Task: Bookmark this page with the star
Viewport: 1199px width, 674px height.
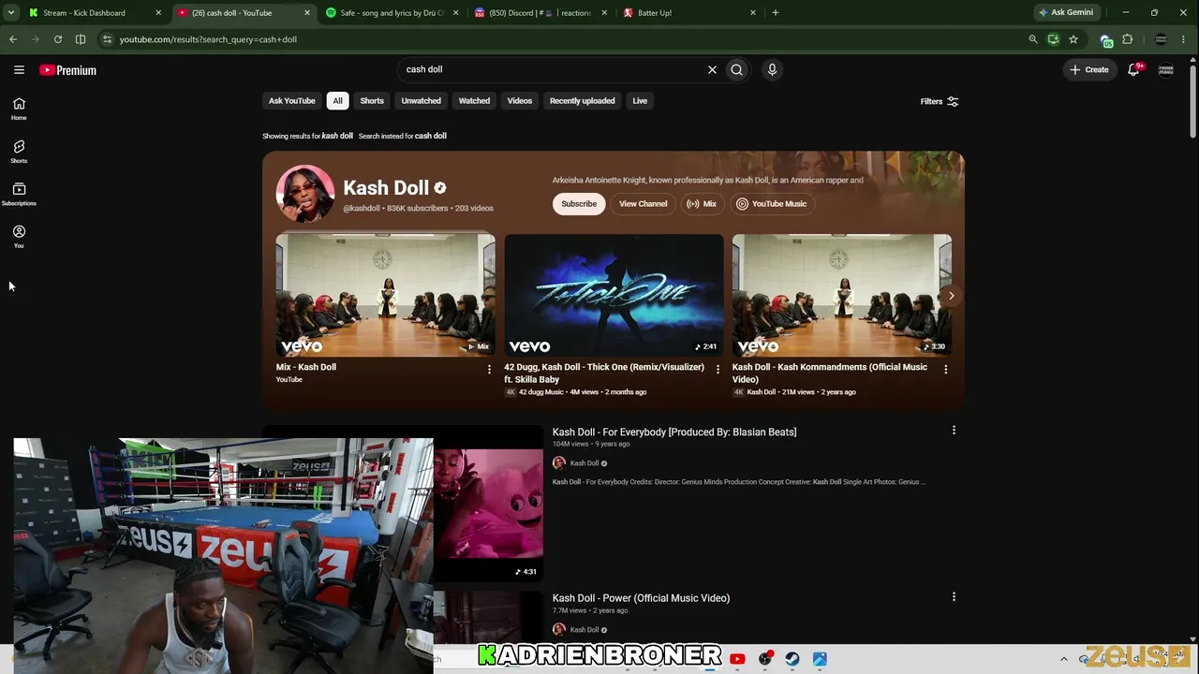Action: coord(1073,39)
